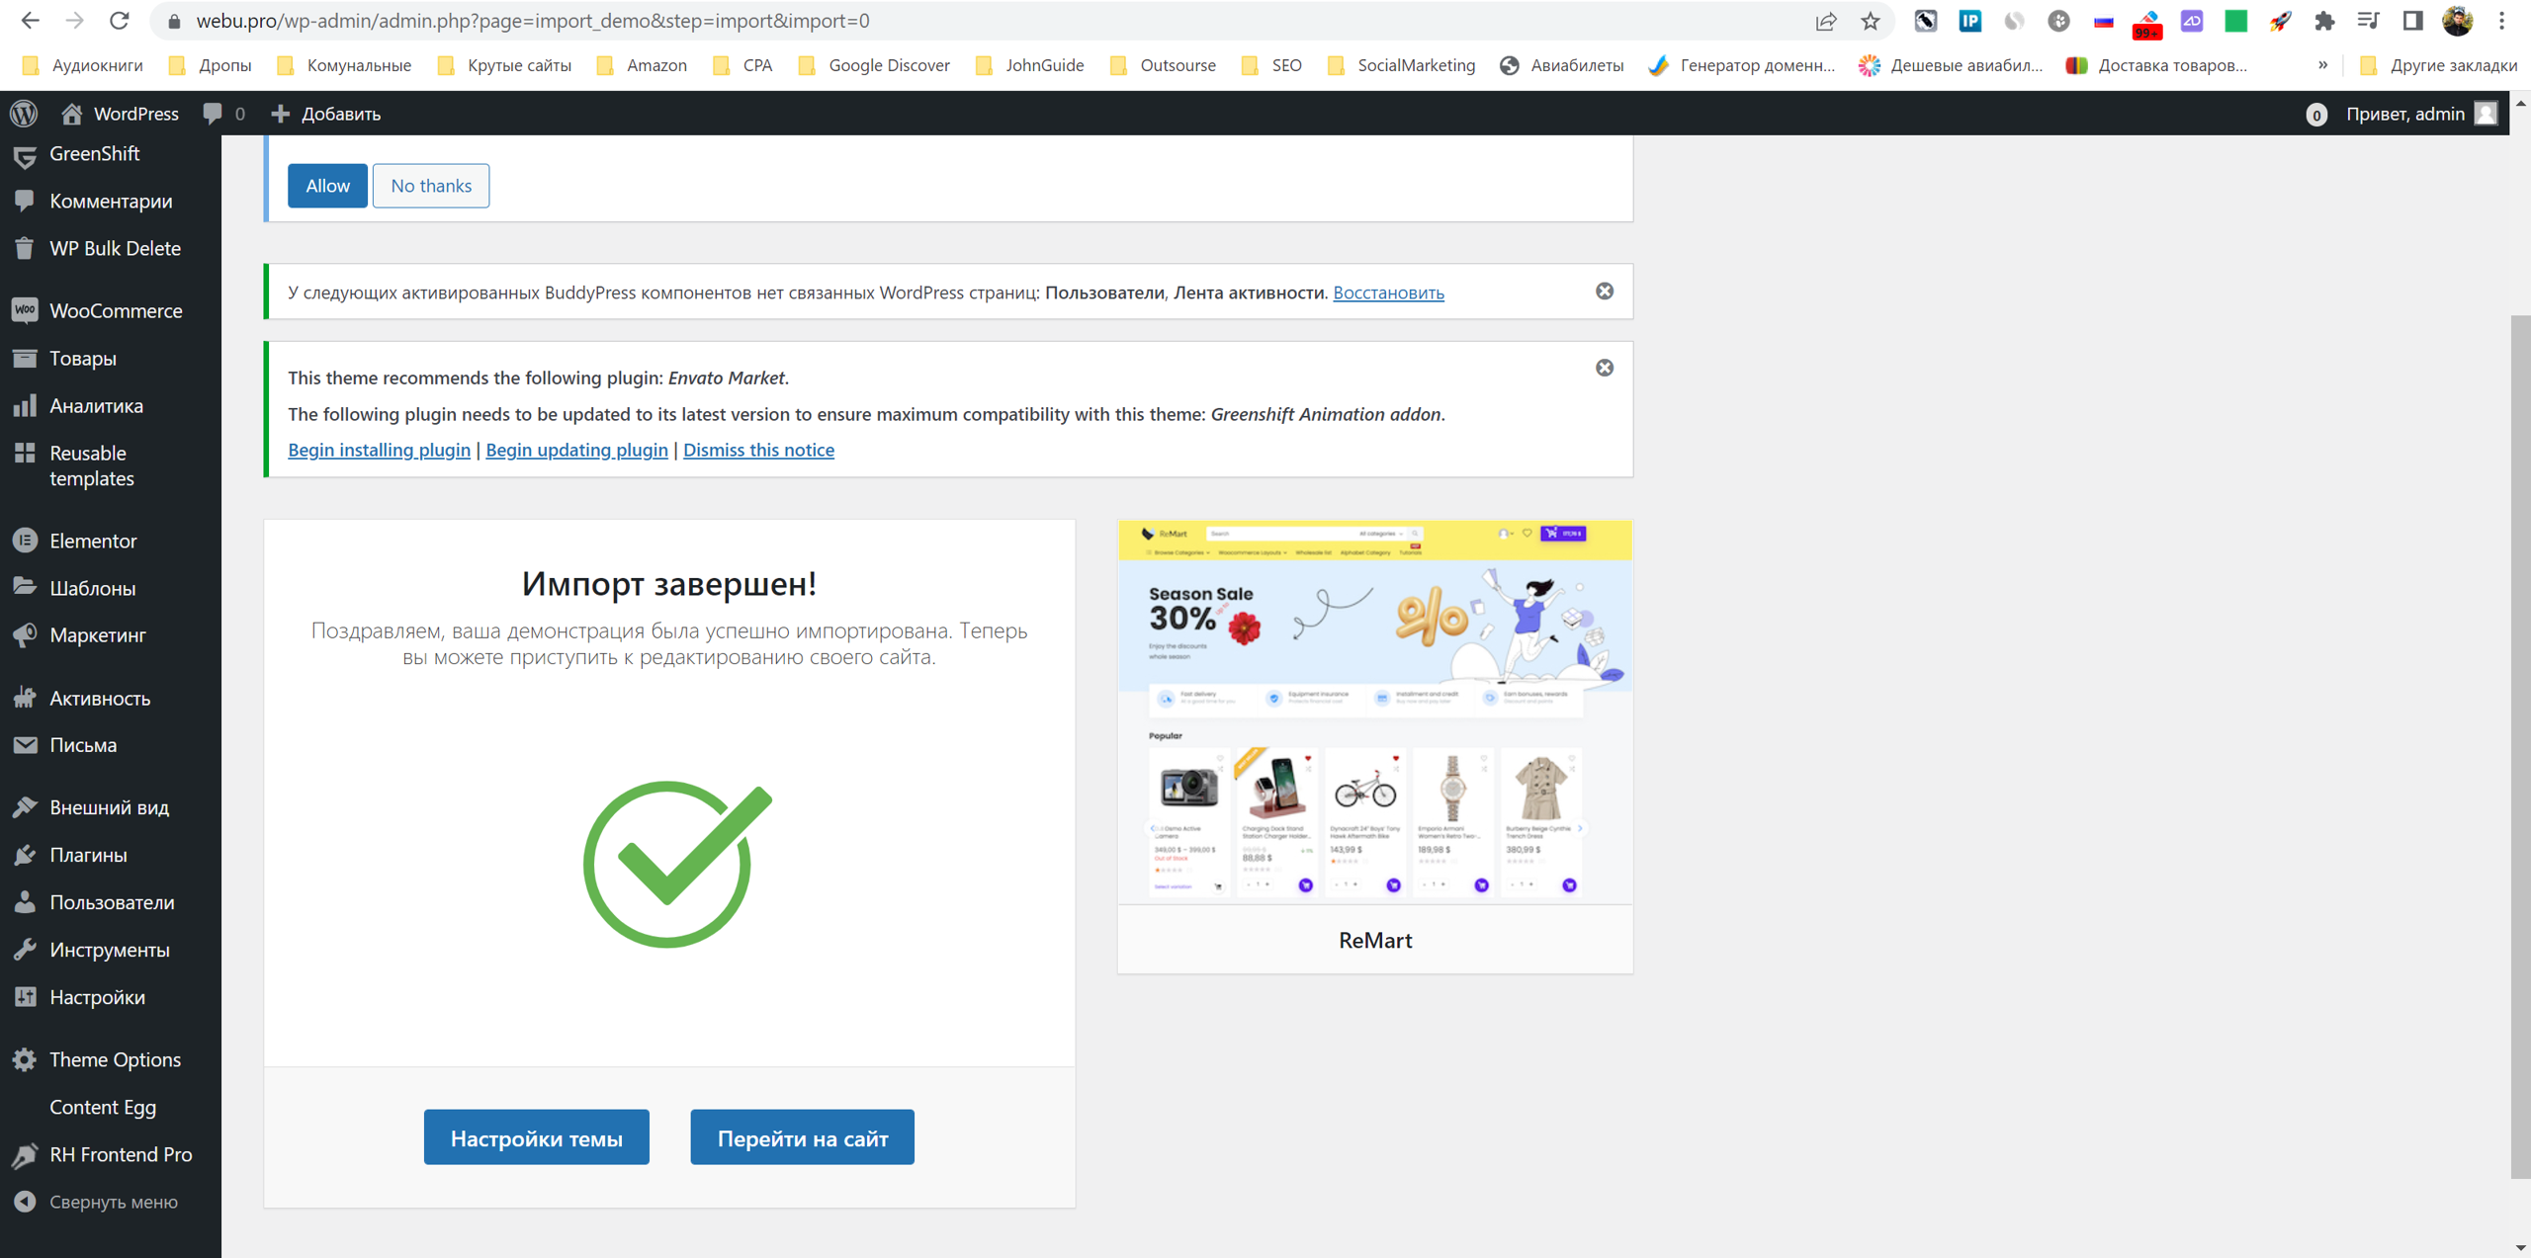This screenshot has width=2531, height=1258.
Task: Open Chrome side panel icon
Action: tap(2412, 21)
